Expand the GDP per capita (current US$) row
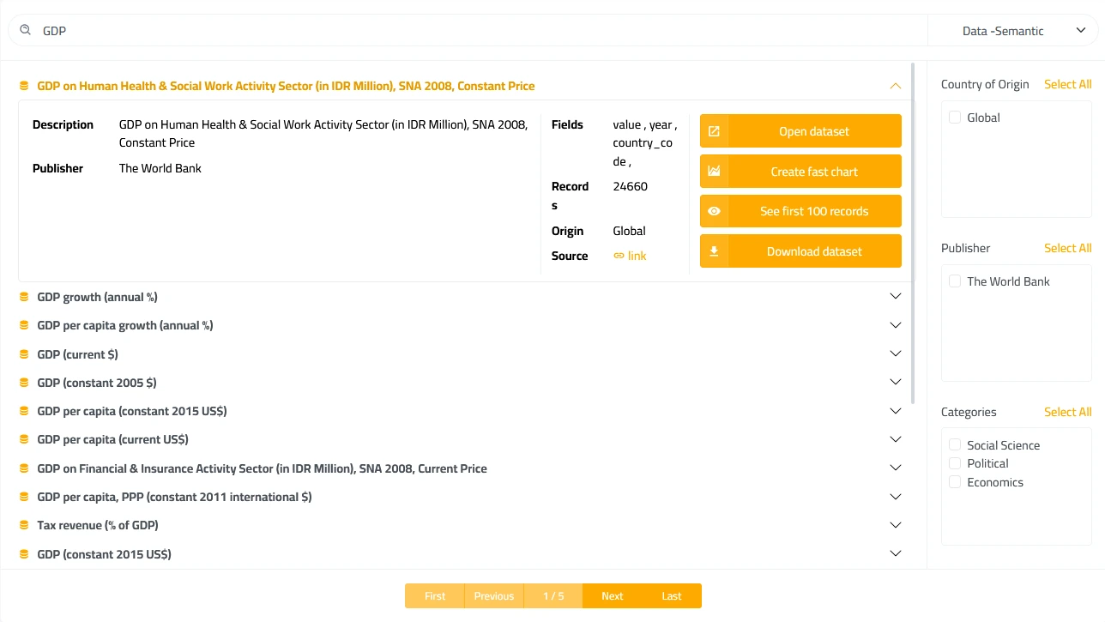 [895, 439]
